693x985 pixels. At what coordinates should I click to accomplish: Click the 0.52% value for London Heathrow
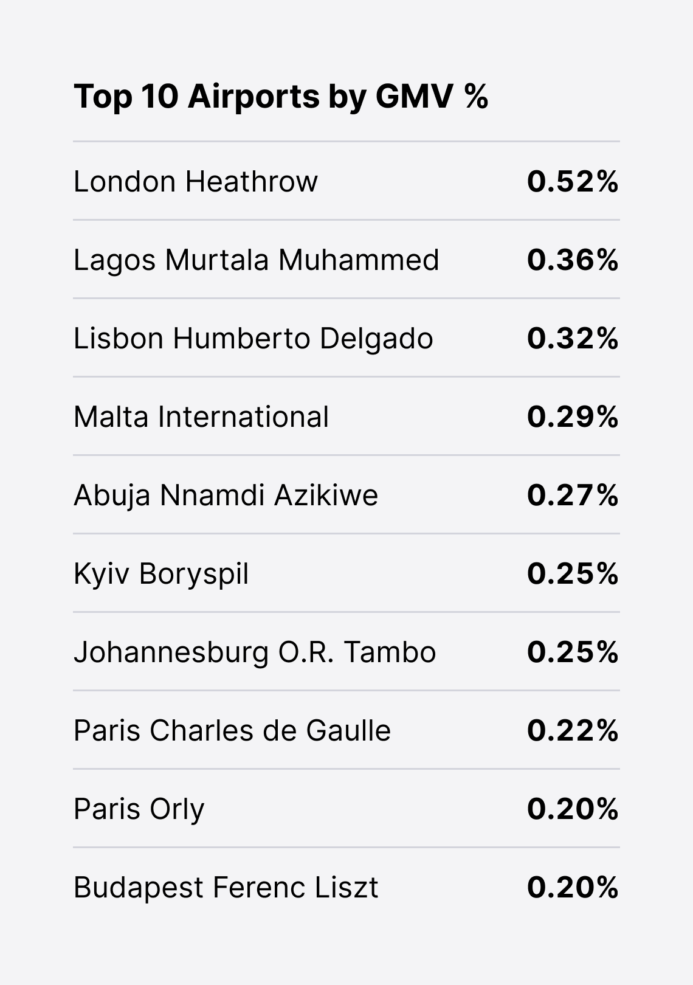(573, 181)
